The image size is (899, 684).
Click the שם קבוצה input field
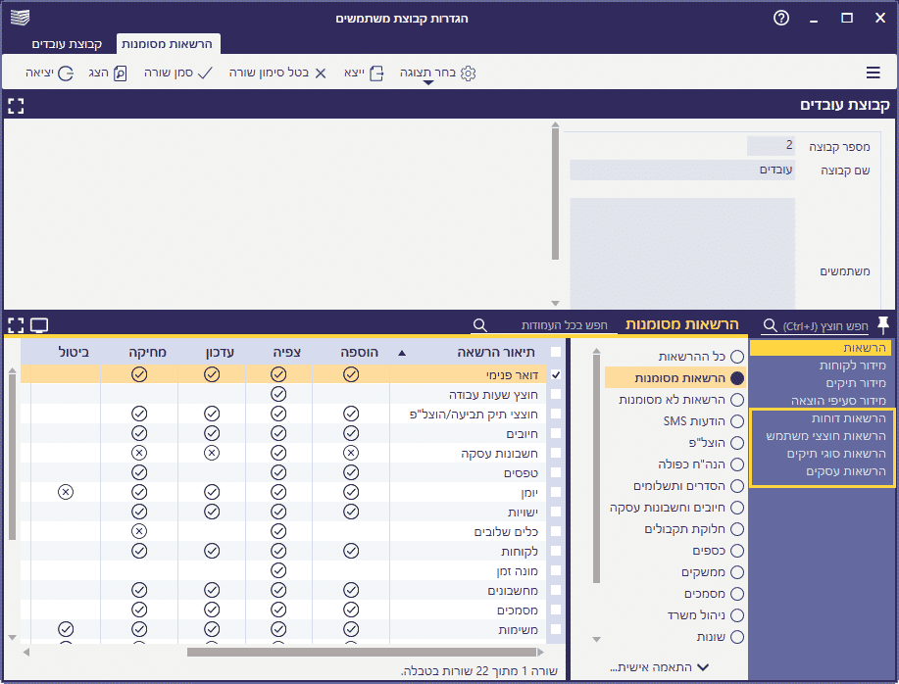click(x=682, y=171)
